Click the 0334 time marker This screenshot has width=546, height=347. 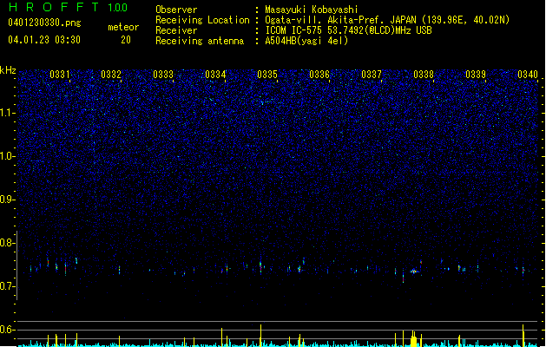click(215, 74)
